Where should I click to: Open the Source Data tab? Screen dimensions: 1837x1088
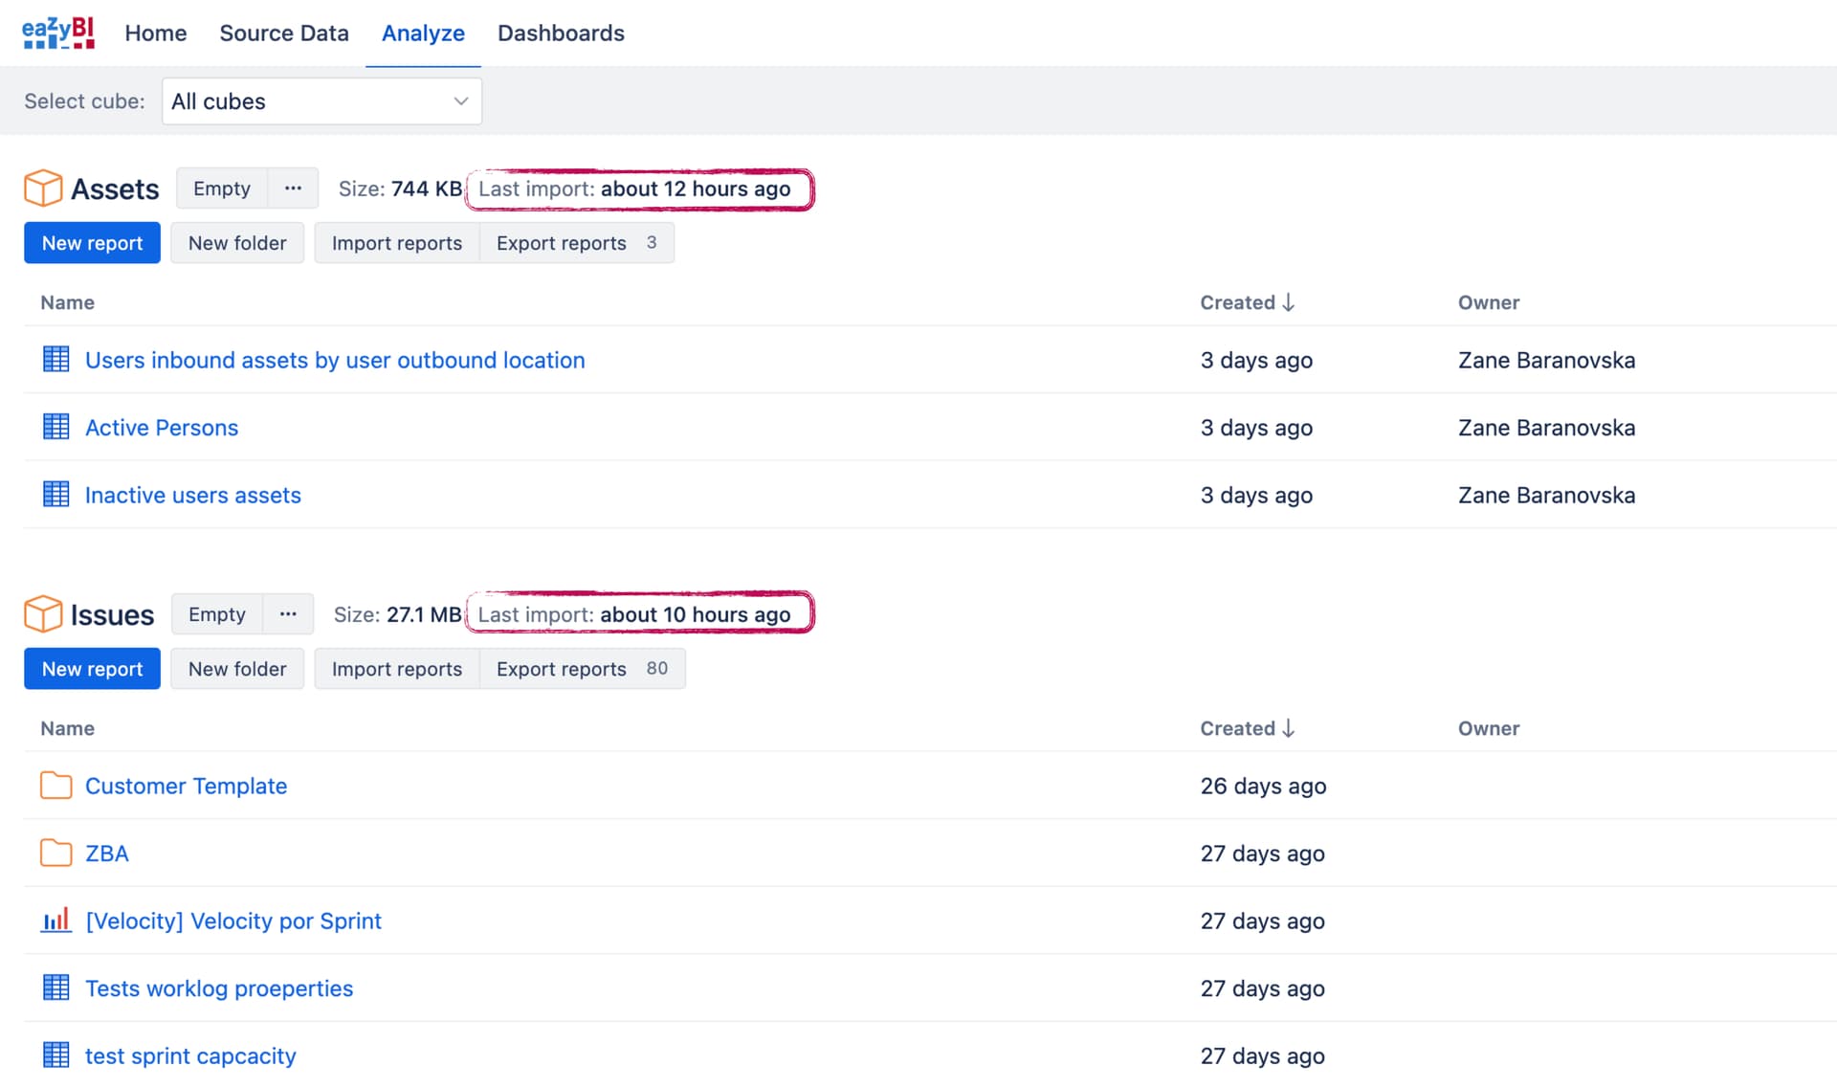pos(284,33)
